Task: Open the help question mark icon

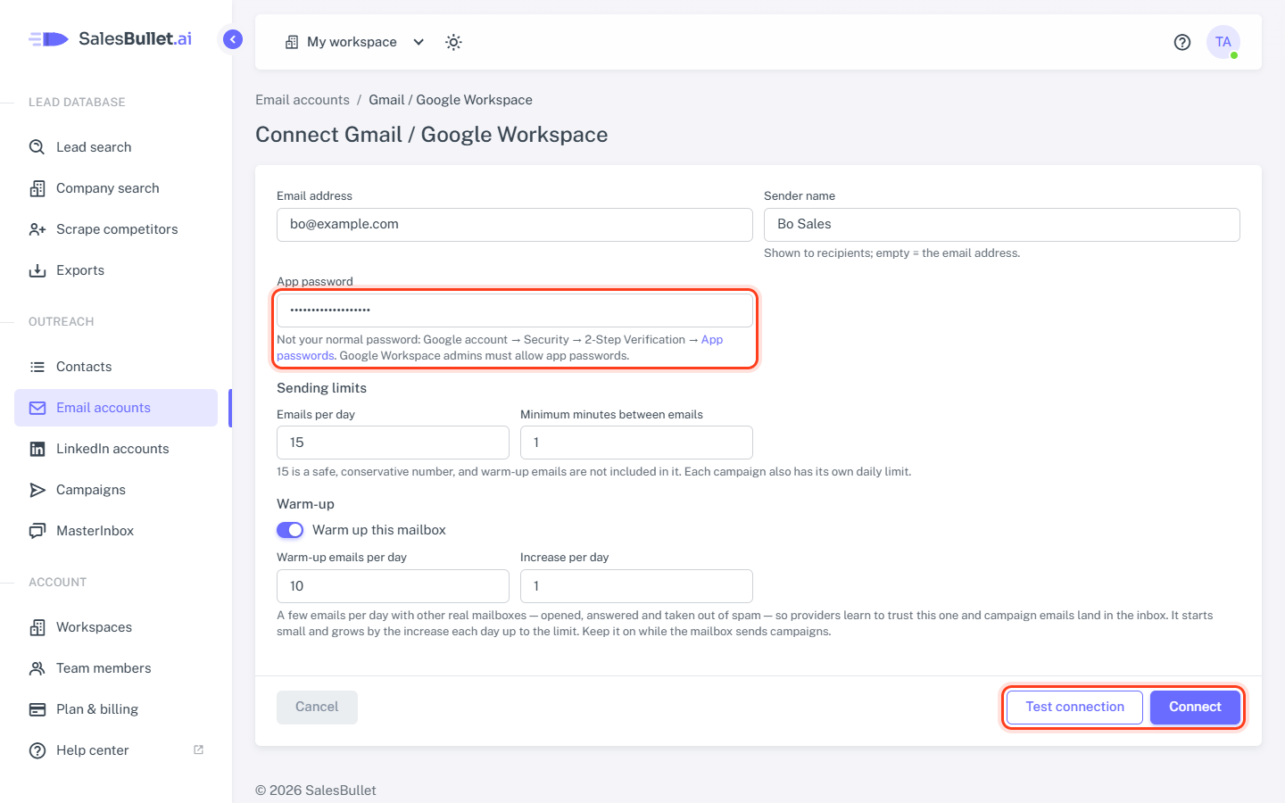Action: tap(1182, 42)
